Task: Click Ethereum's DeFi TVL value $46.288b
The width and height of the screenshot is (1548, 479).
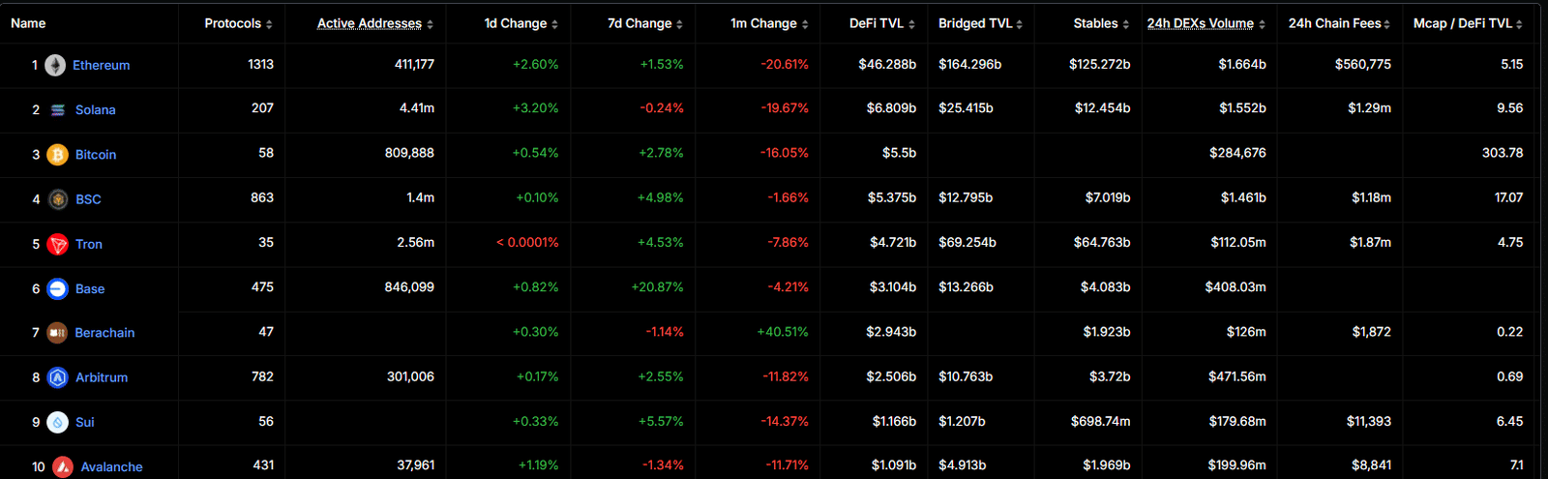Action: click(x=887, y=64)
